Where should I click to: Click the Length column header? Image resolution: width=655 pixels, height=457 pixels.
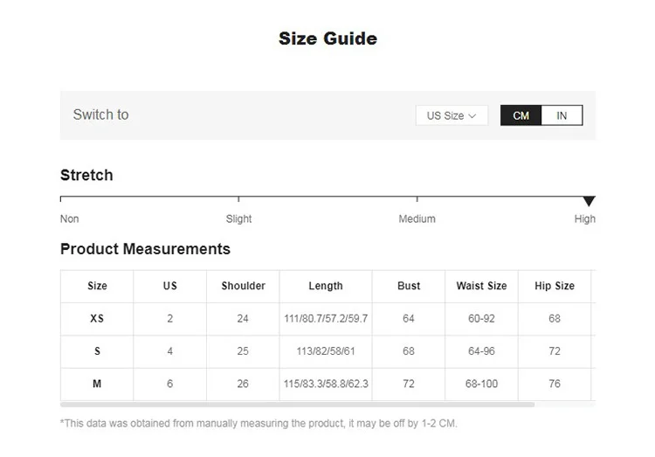click(x=326, y=286)
